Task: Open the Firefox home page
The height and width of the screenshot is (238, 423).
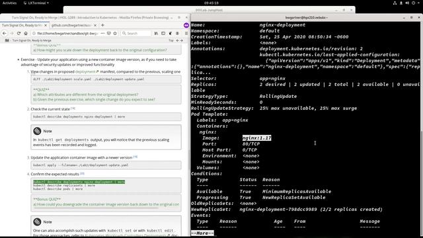Action: click(26, 33)
